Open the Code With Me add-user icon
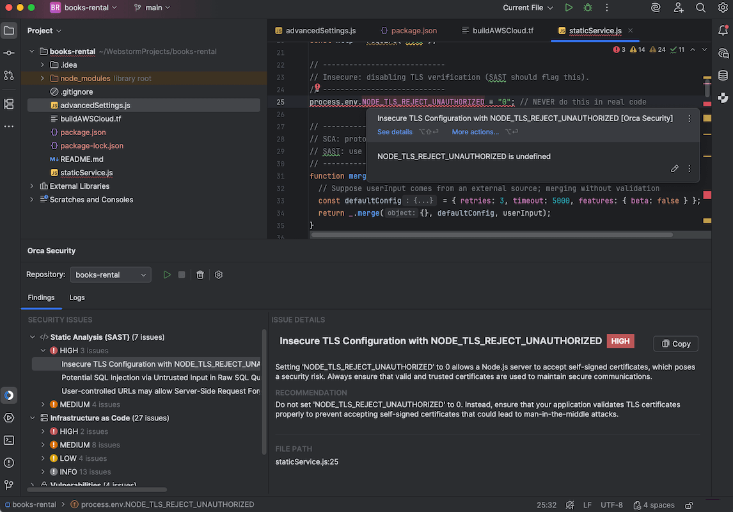 (x=678, y=8)
